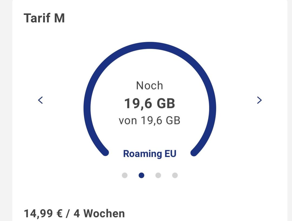
Task: Click the left end of gauge arc
Action: [x=104, y=152]
